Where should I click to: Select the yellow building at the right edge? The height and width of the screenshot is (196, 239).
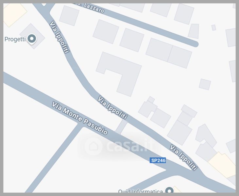[x=223, y=165]
